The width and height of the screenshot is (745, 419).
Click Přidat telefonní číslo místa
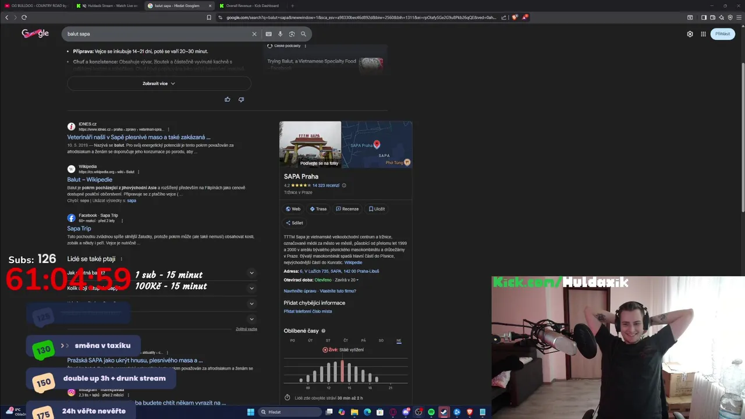[x=308, y=311]
